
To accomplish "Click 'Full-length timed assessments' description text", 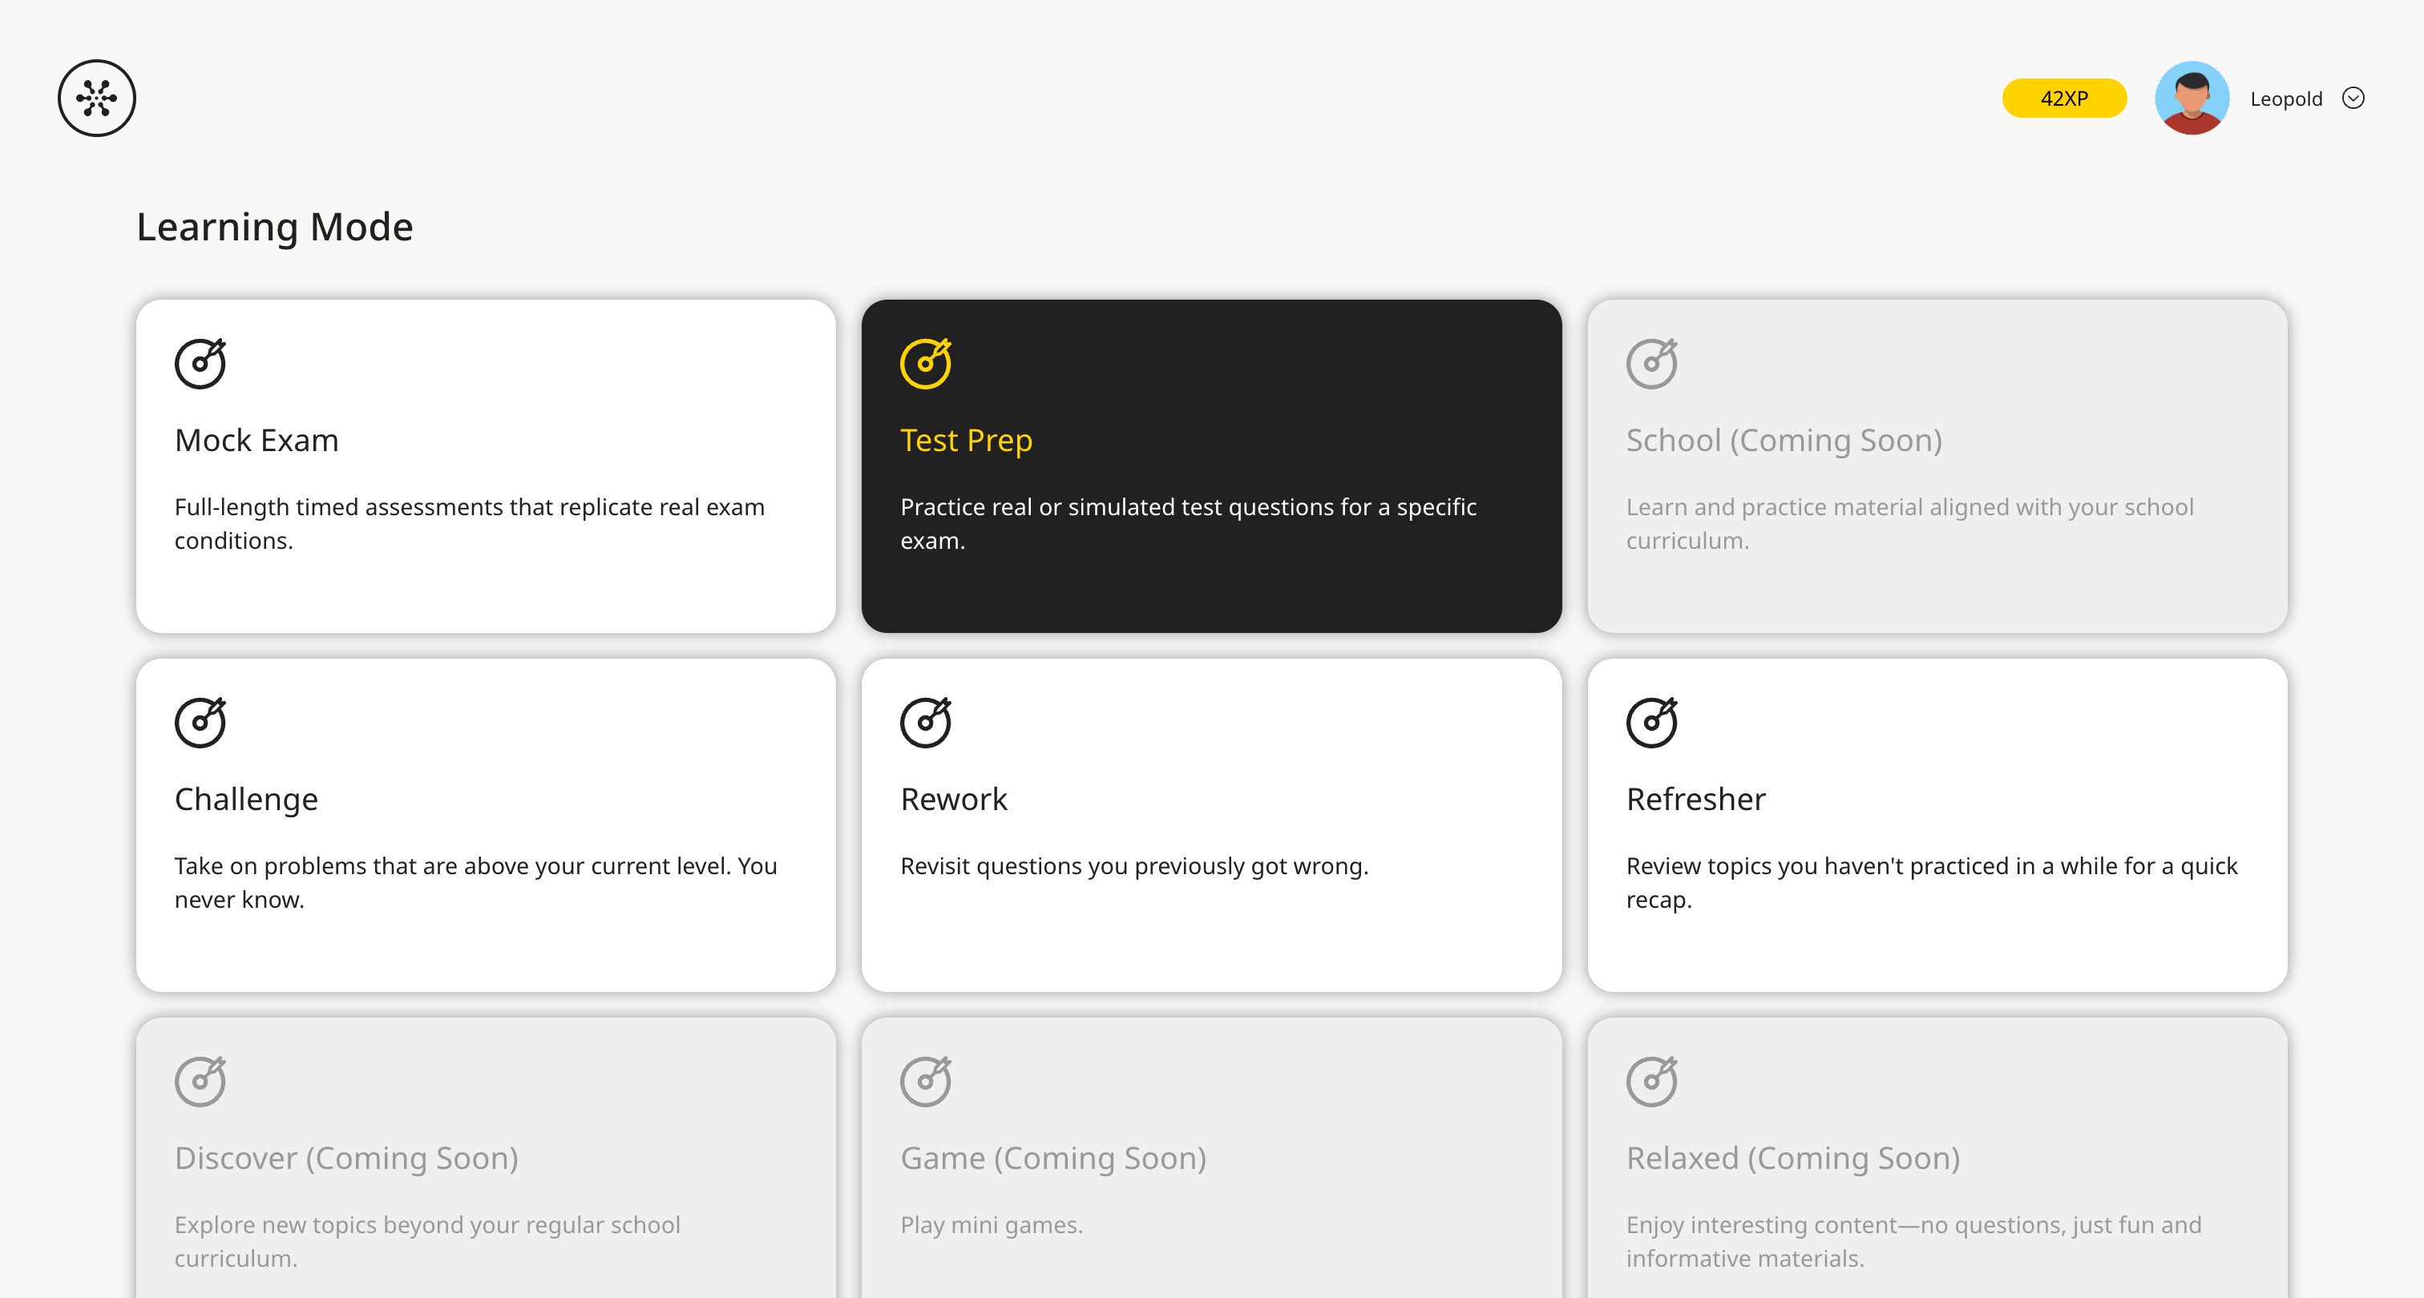I will point(470,524).
